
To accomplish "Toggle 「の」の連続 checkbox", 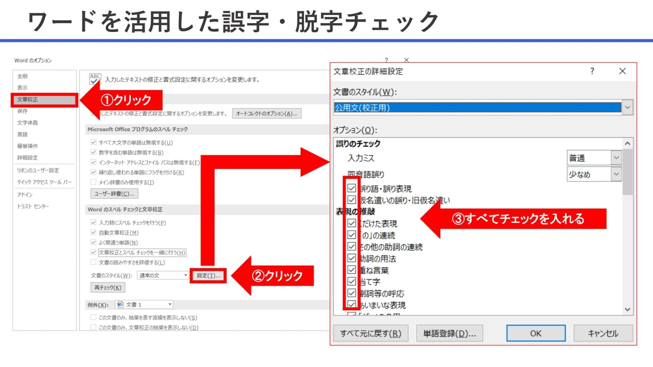I will 352,235.
